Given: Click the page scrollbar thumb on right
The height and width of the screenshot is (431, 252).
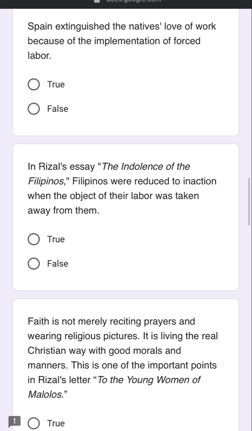Looking at the screenshot, I should 248,201.
